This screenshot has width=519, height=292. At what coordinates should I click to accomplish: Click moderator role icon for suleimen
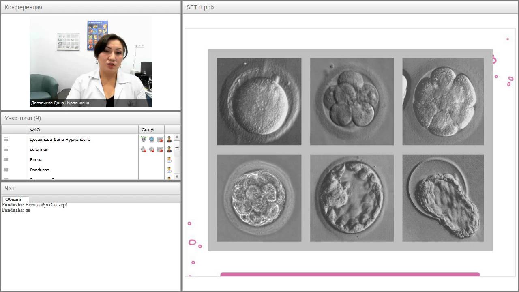pos(169,149)
